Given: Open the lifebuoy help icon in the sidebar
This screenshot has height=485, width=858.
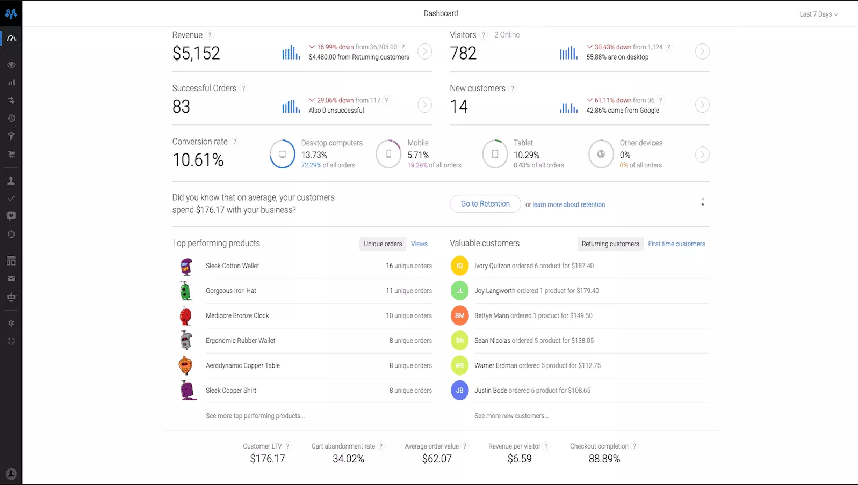Looking at the screenshot, I should pos(11,341).
